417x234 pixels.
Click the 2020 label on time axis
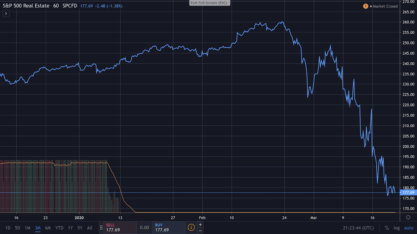[x=79, y=218]
